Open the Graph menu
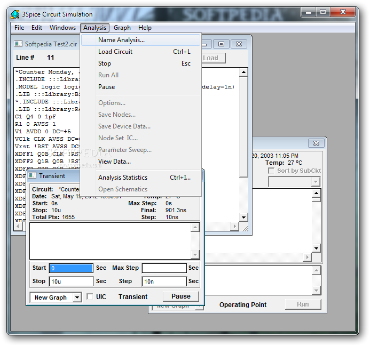The width and height of the screenshot is (370, 346). (122, 28)
